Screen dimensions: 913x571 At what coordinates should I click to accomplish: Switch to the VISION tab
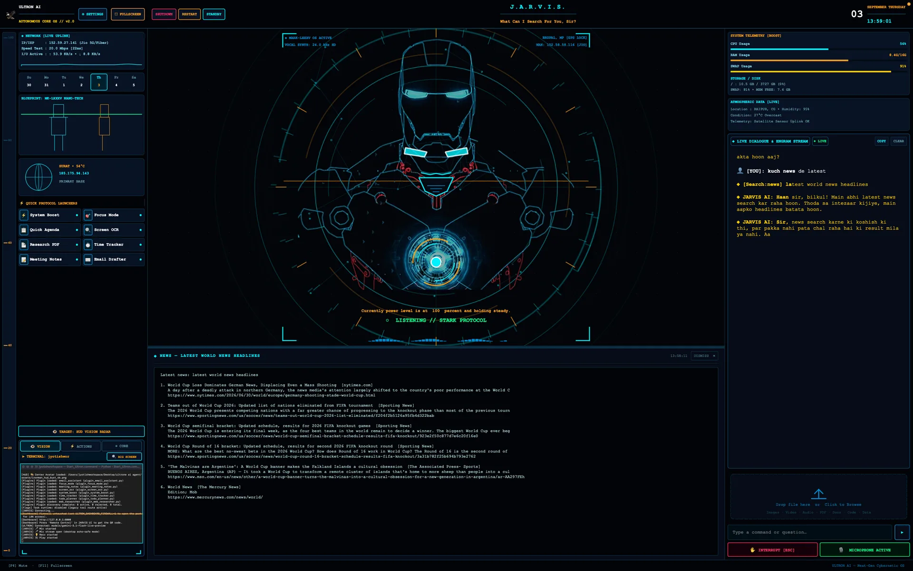[40, 446]
